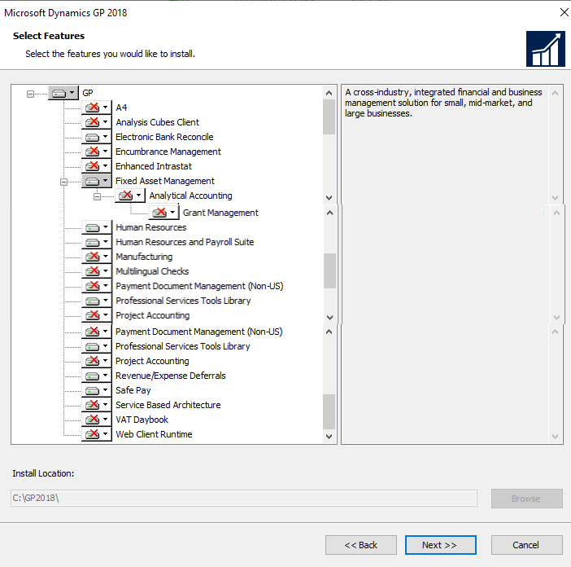Viewport: 571px width, 567px height.
Task: Click the Browse button
Action: pos(526,499)
